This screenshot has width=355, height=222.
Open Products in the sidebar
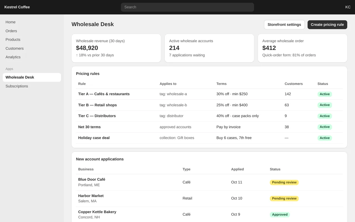pyautogui.click(x=32, y=40)
